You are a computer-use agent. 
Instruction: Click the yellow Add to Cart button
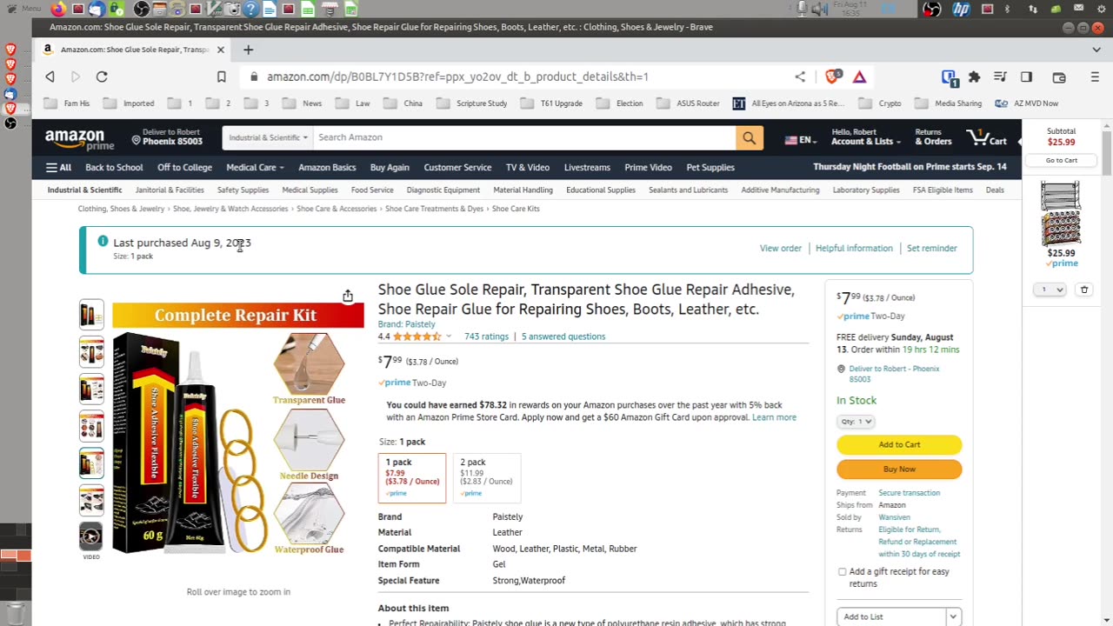click(899, 444)
